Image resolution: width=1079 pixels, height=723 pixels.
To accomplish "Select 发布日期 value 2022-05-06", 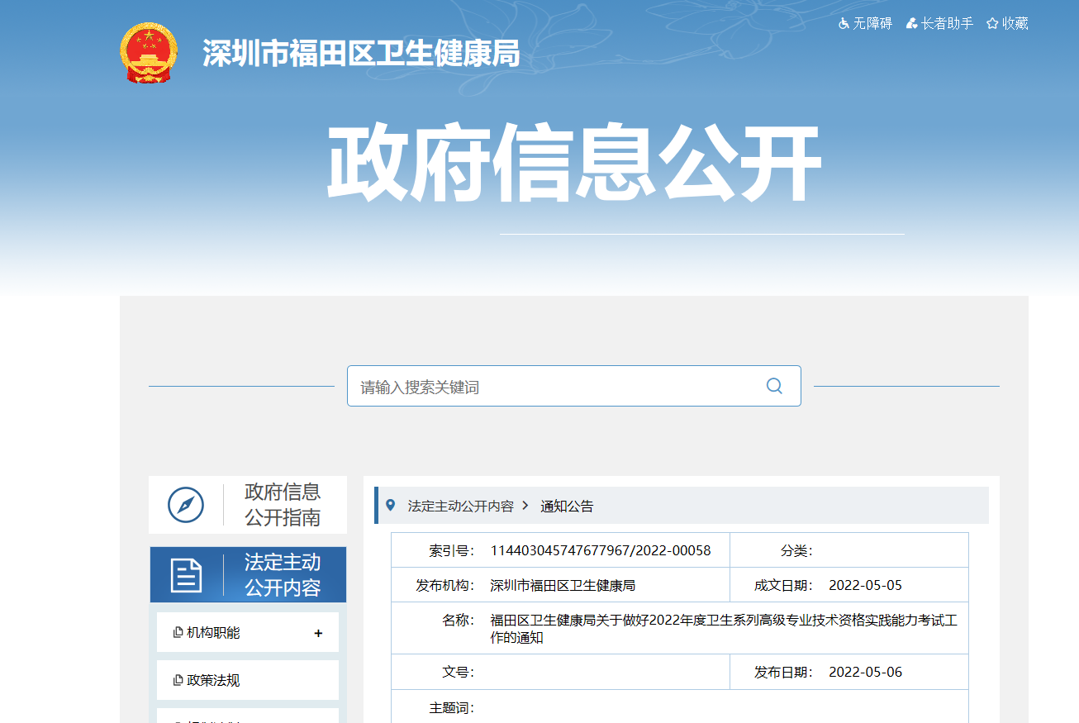I will [865, 672].
